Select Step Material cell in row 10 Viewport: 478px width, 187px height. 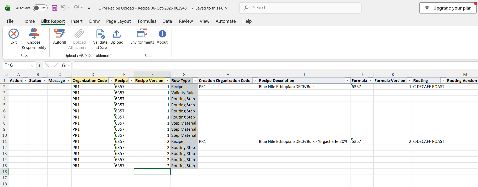184,135
